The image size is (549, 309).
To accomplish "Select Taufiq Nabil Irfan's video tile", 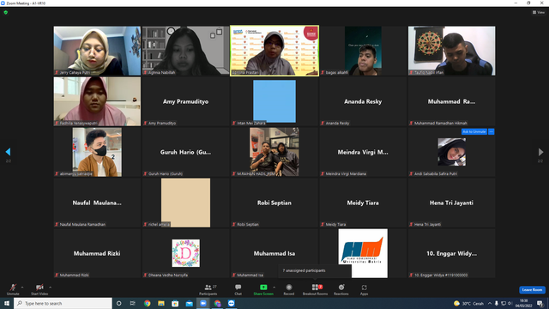I will (451, 51).
